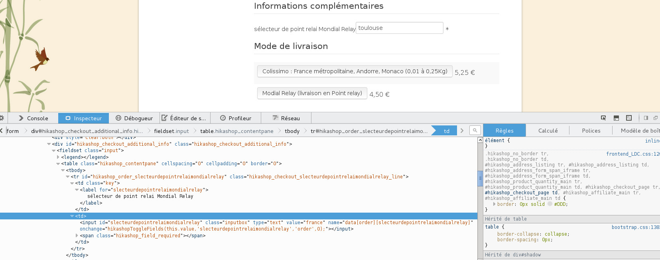Click the separate window icon
This screenshot has width=660, height=260.
point(655,118)
